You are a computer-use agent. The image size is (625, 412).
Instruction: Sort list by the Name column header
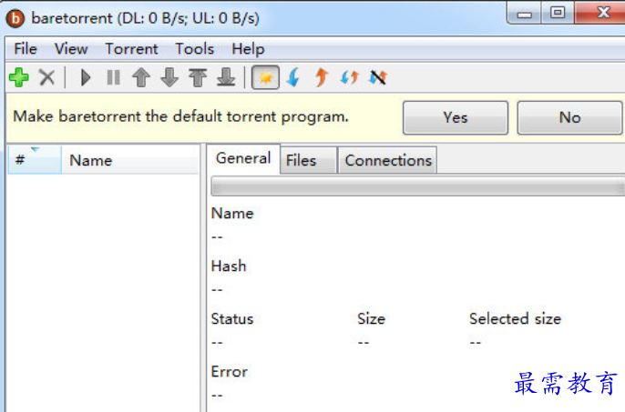pos(130,160)
